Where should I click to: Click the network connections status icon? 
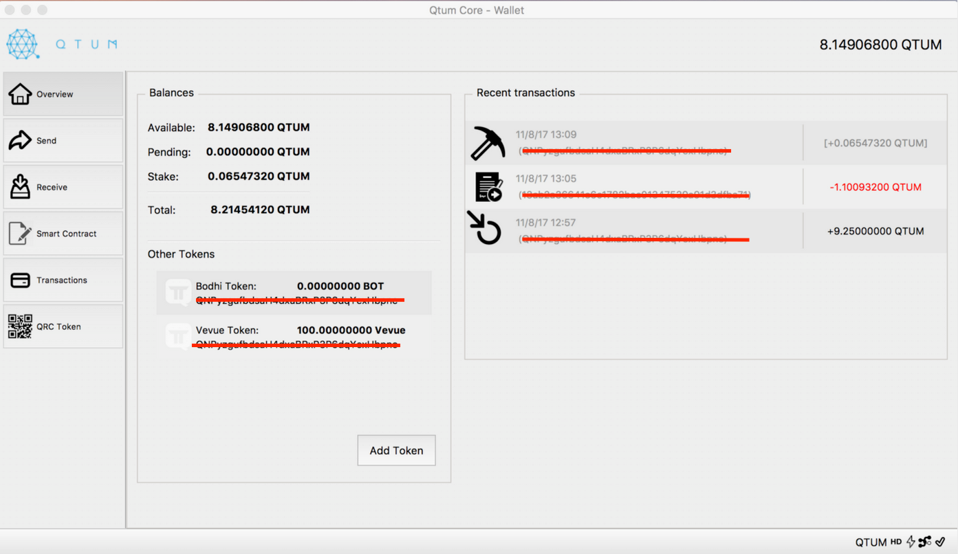[925, 542]
